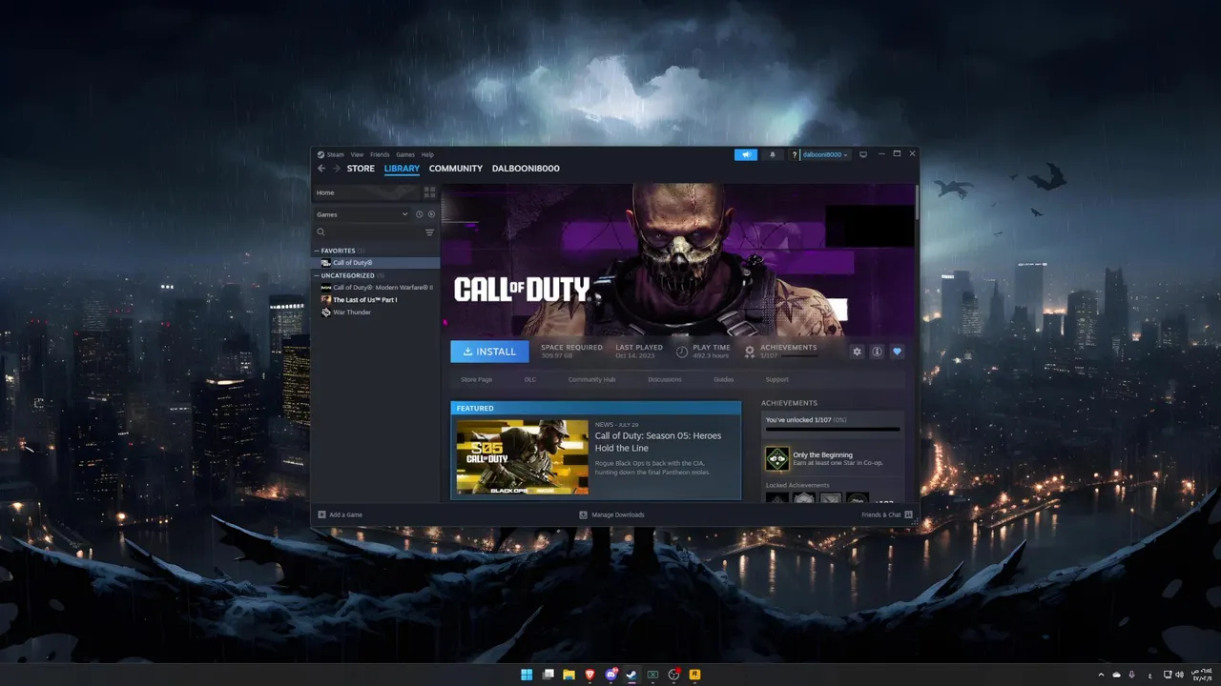Show ready-to-play games icon
Screen dimensions: 1221x686
[431, 214]
